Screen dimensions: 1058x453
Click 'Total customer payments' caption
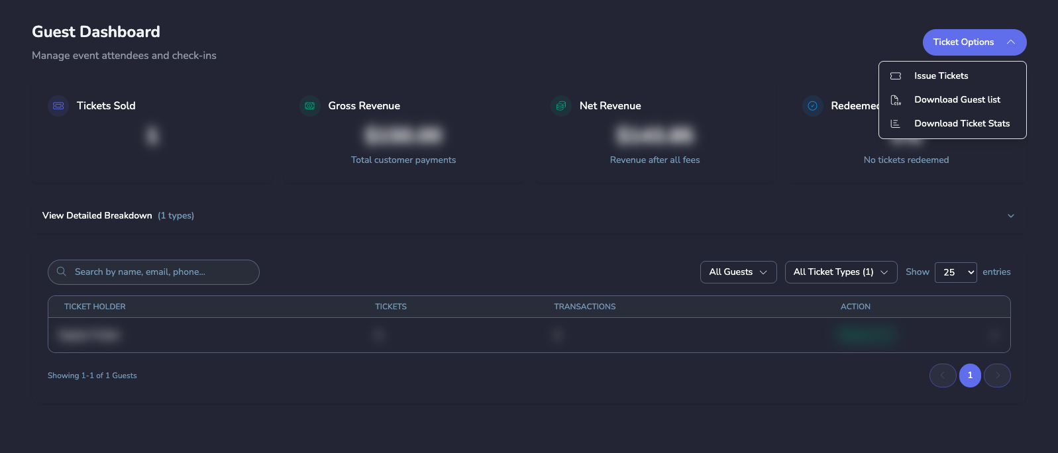pyautogui.click(x=403, y=160)
